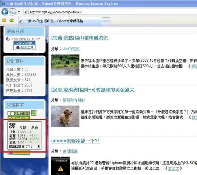This screenshot has width=197, height=175.
Task: Click the 回應數量：2184 statistic
Action: [x=19, y=90]
